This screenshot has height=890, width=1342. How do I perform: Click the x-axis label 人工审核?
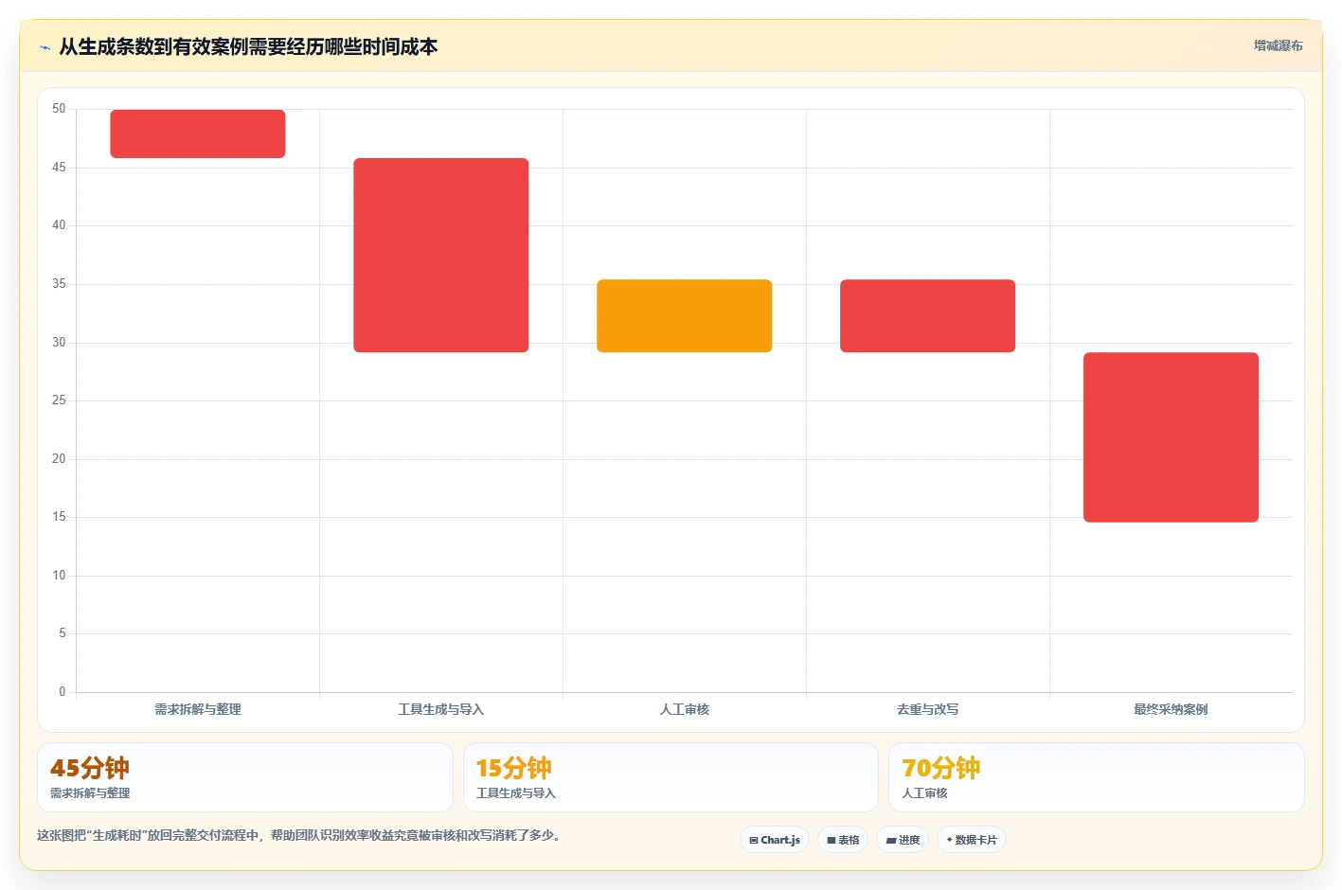(x=685, y=709)
